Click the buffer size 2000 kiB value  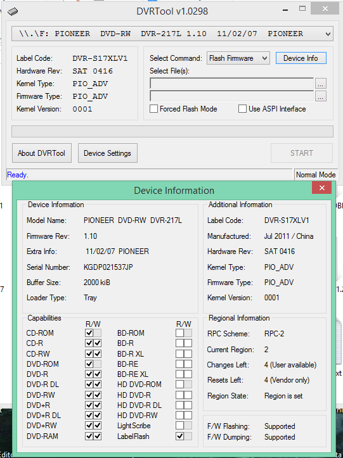coord(97,283)
